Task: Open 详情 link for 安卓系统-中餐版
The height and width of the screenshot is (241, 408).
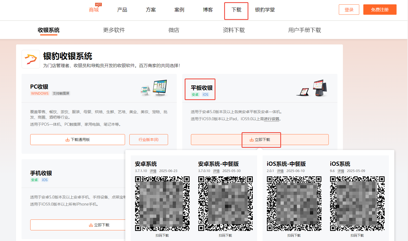Action: [x=216, y=171]
